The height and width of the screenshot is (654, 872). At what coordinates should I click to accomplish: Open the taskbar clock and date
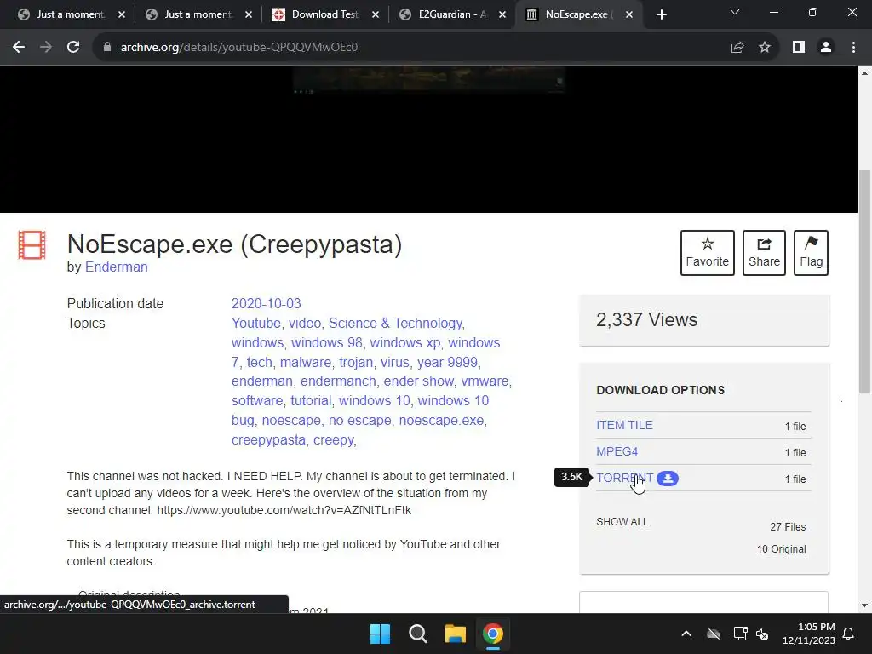click(x=809, y=634)
